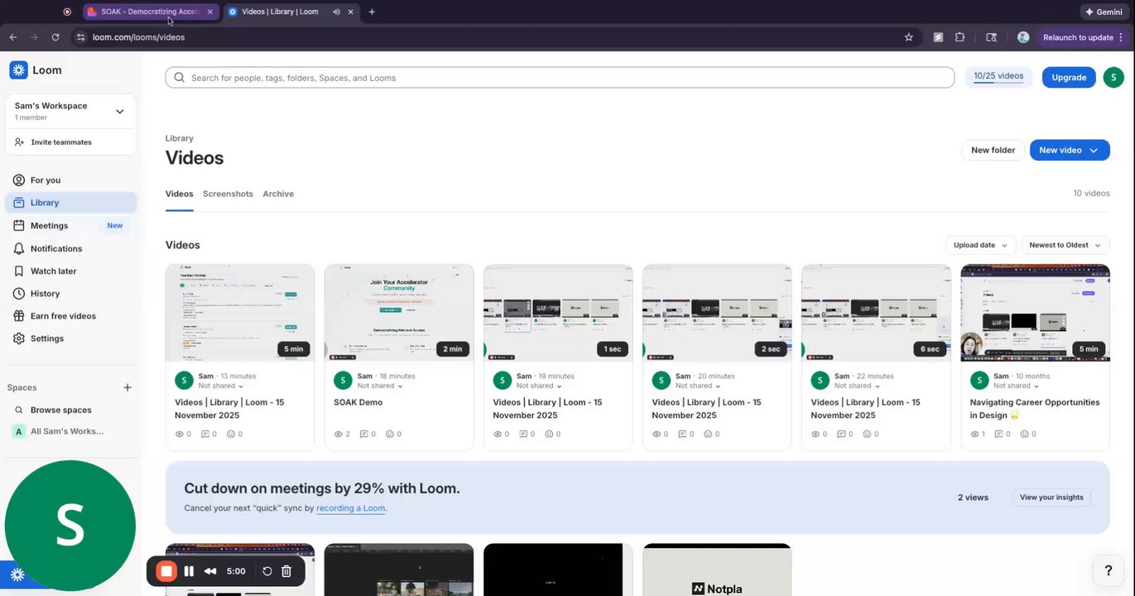
Task: Delete recording with trash icon
Action: coord(286,571)
